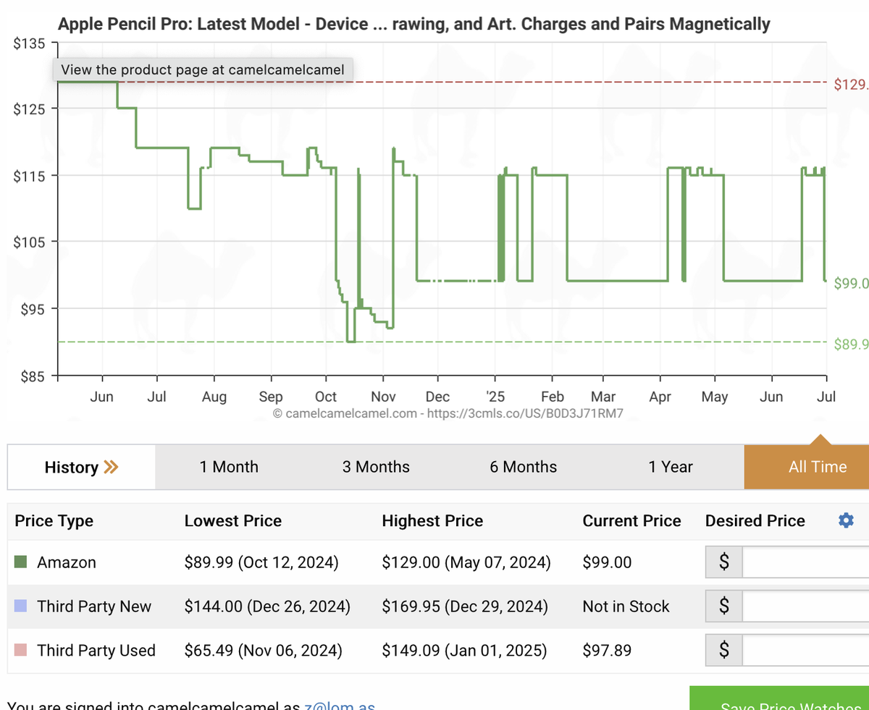
Task: Click the dollar sign icon in Third Party New row
Action: 723,607
